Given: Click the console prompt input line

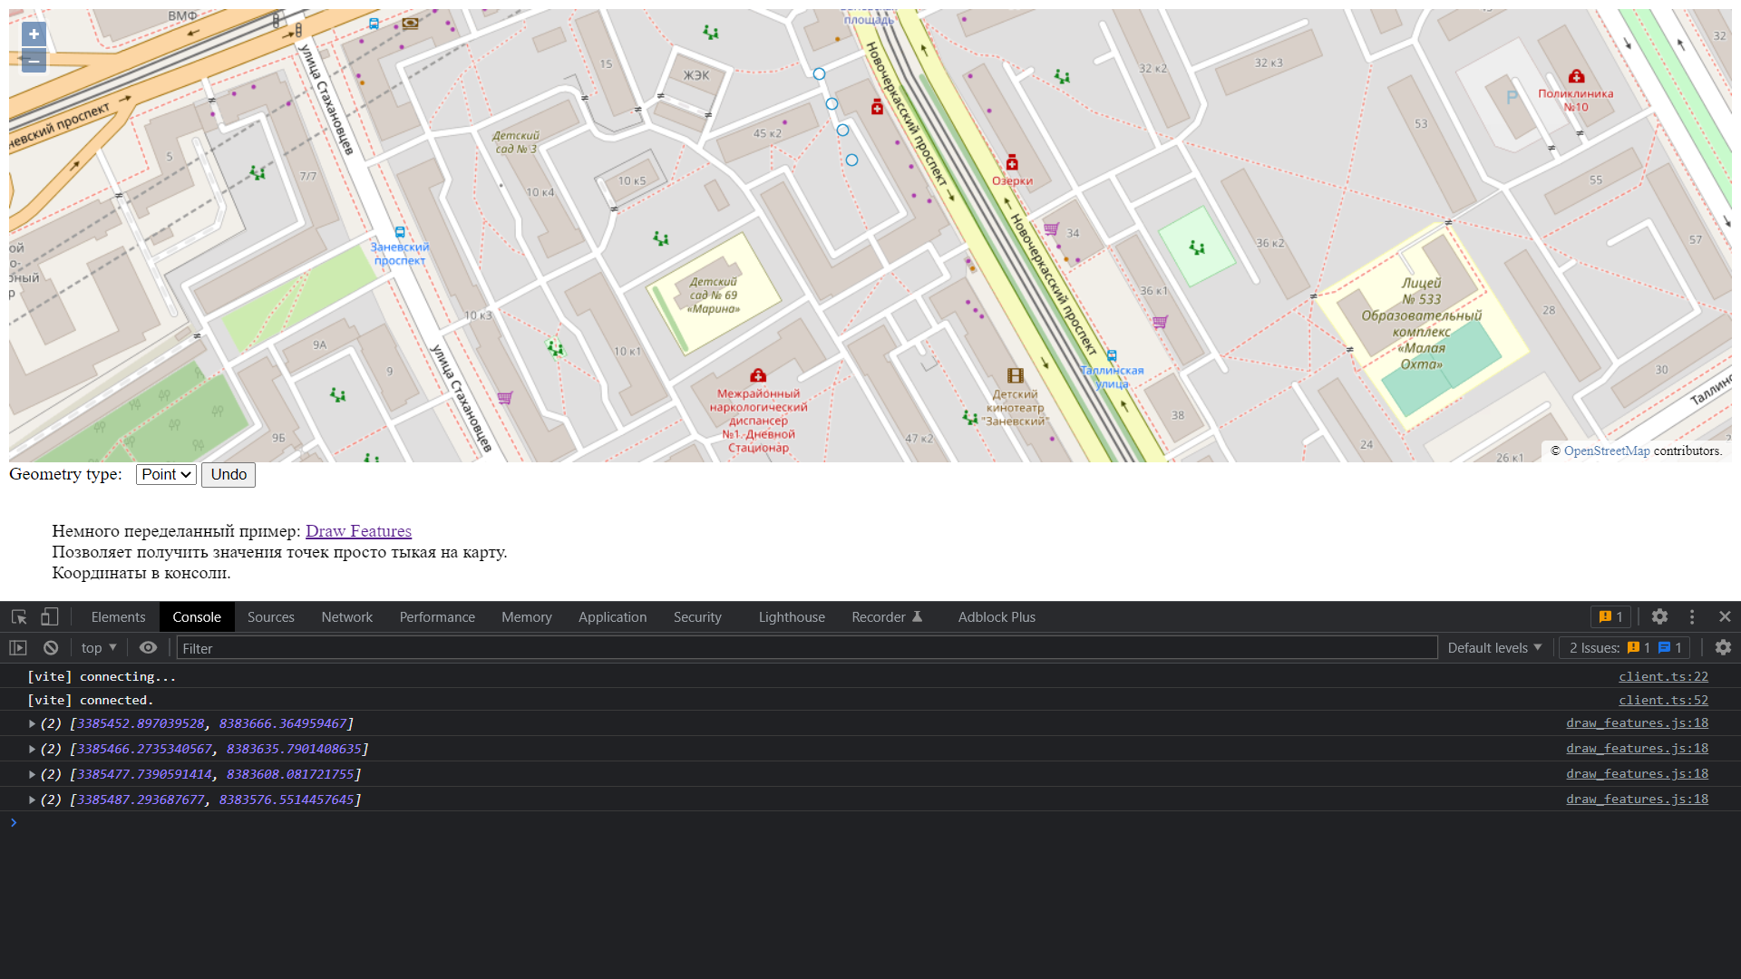Looking at the screenshot, I should click(x=870, y=823).
